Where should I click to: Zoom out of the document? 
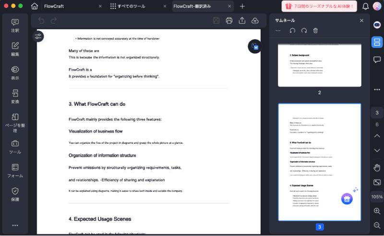[x=377, y=225]
